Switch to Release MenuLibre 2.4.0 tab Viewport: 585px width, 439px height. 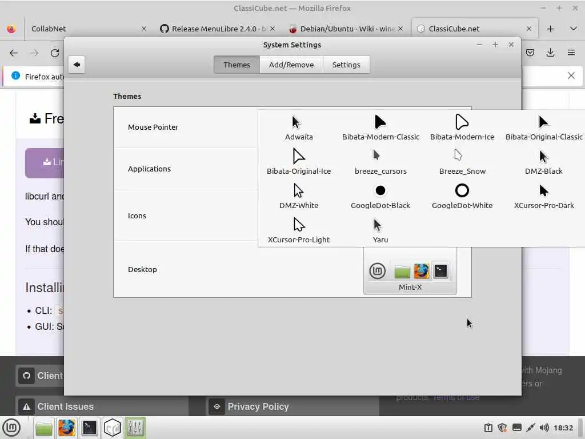click(218, 29)
